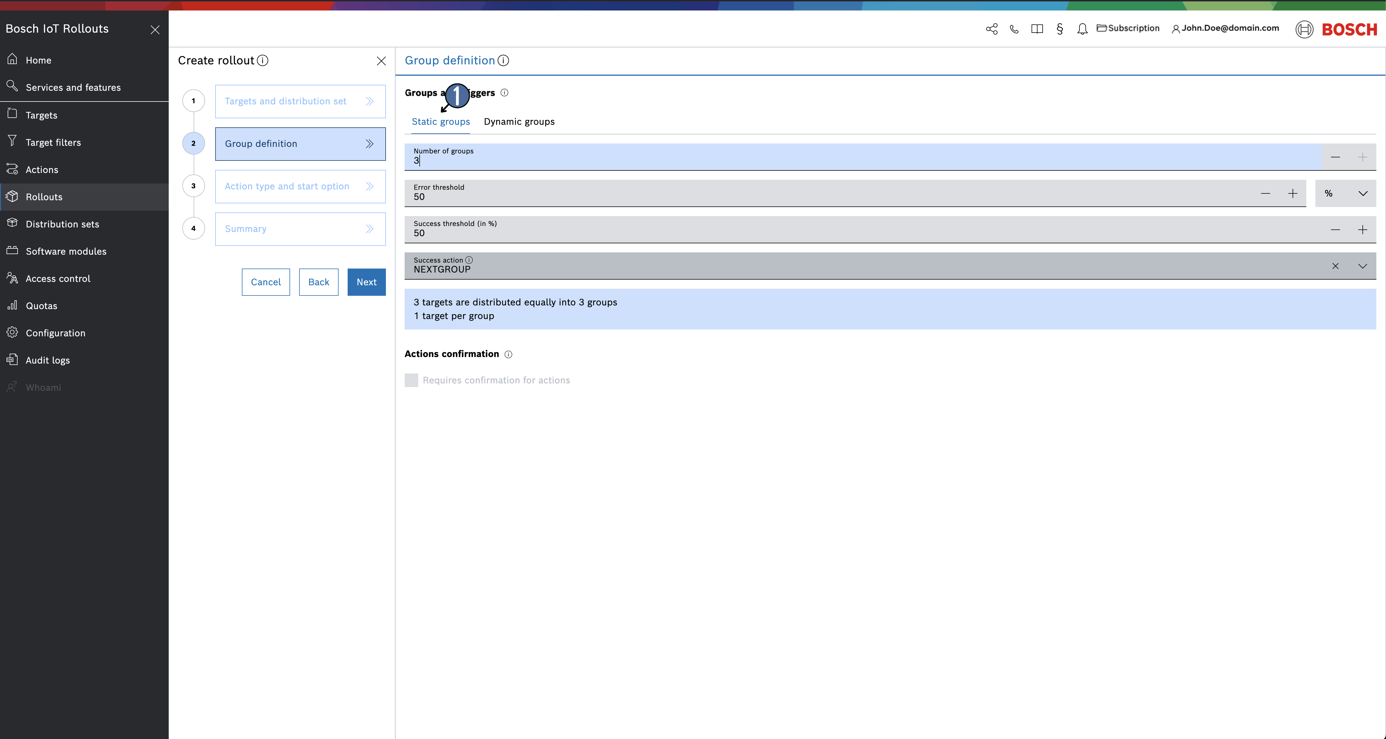Open the share icon in header
Viewport: 1386px width, 739px height.
point(992,29)
